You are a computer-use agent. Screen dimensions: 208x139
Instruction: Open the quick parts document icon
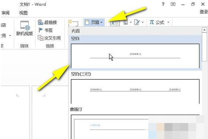125,22
